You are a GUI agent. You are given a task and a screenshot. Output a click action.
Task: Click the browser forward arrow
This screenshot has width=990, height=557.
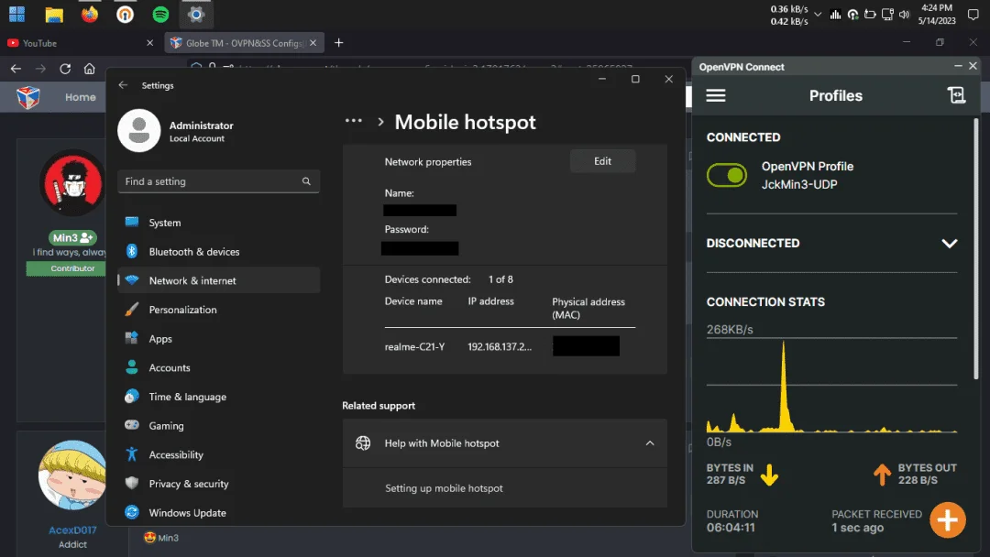[40, 69]
